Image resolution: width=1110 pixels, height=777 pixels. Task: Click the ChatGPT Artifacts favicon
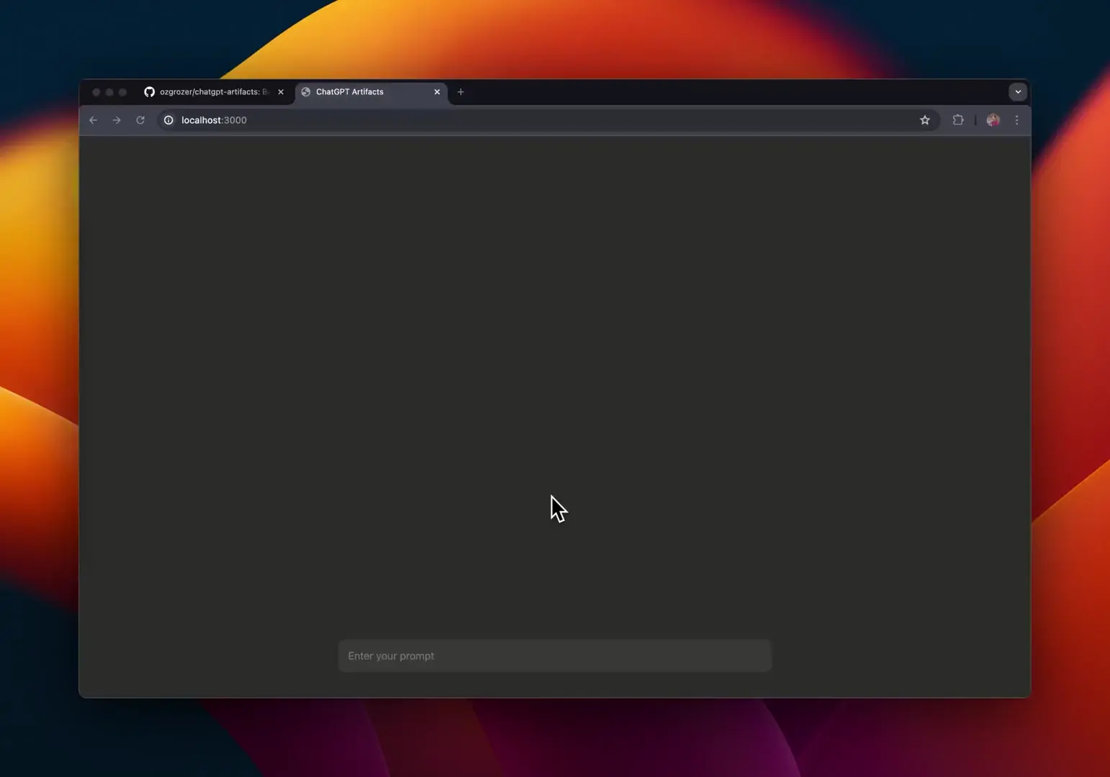click(305, 91)
